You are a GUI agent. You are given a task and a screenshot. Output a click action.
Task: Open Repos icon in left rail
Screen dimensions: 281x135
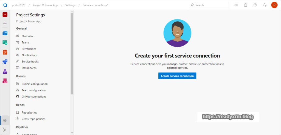pyautogui.click(x=5, y=52)
